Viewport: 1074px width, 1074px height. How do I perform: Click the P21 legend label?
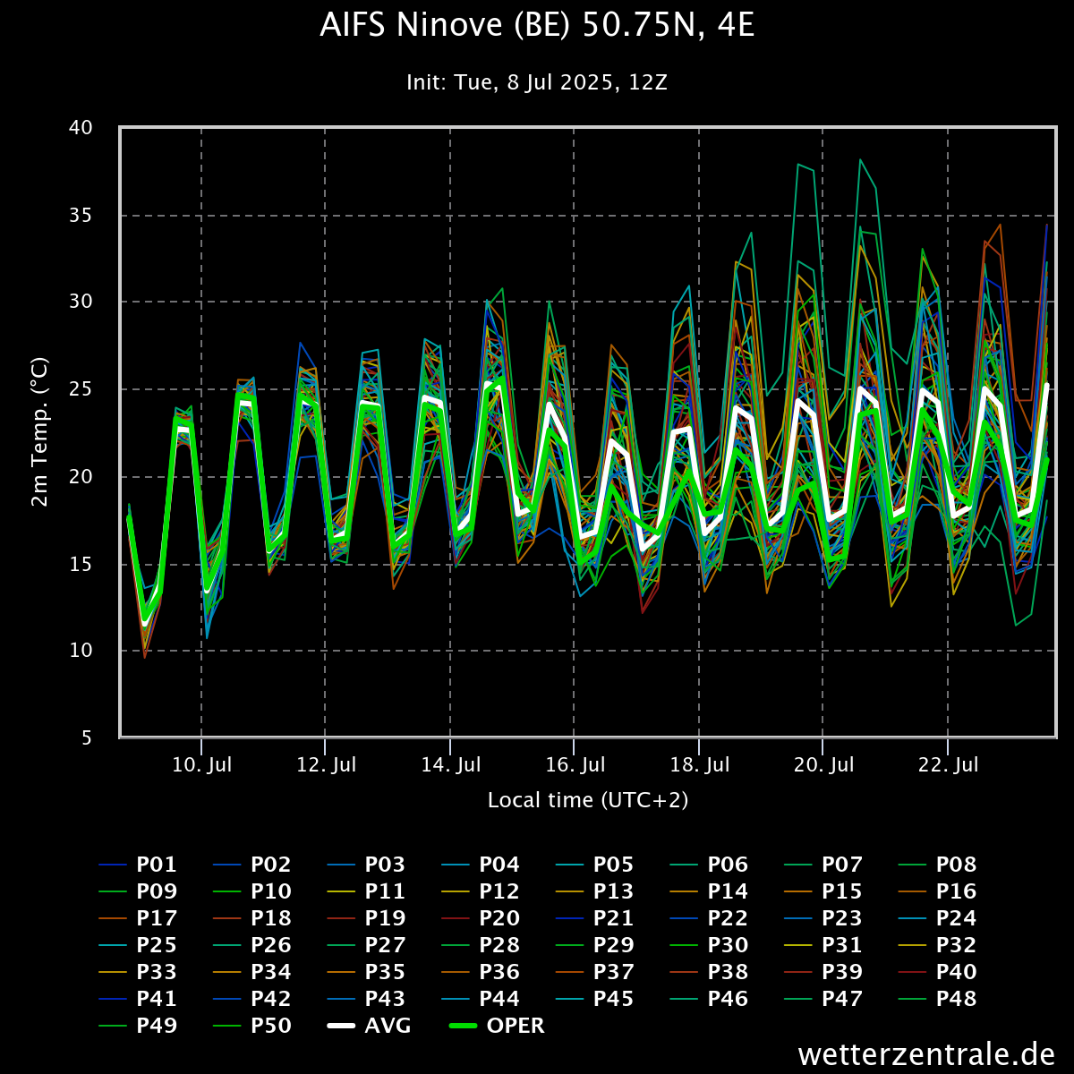click(595, 918)
